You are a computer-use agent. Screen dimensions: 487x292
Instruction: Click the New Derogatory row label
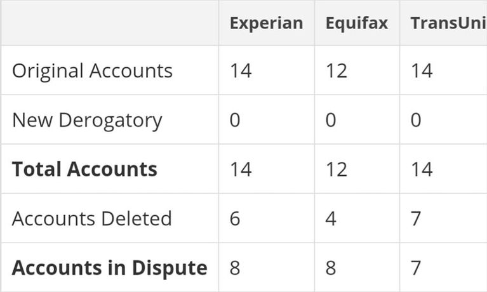click(87, 120)
